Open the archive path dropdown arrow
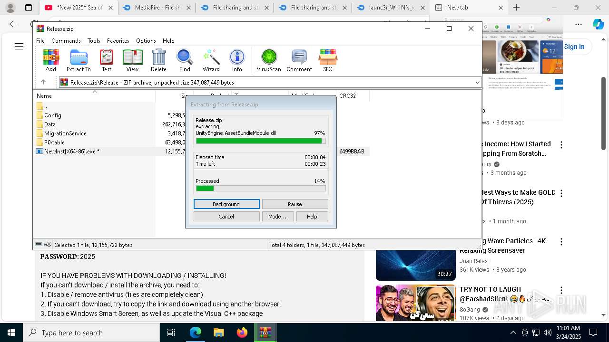The image size is (609, 342). [477, 82]
